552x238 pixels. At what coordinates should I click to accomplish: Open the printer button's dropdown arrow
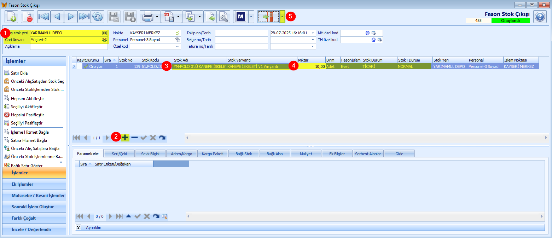(157, 17)
